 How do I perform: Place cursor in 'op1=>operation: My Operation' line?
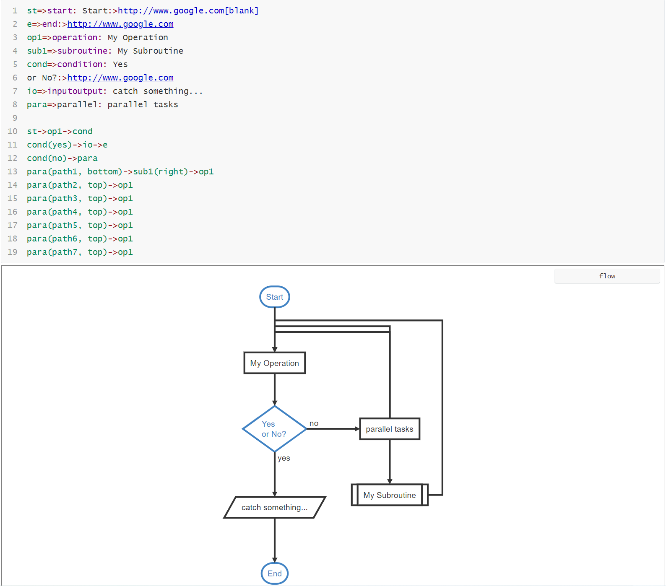[x=97, y=37]
